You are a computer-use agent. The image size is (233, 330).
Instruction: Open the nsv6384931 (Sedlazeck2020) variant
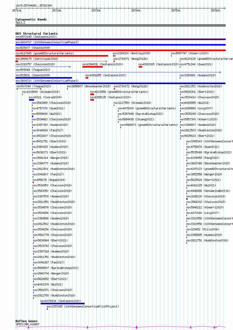(103, 64)
